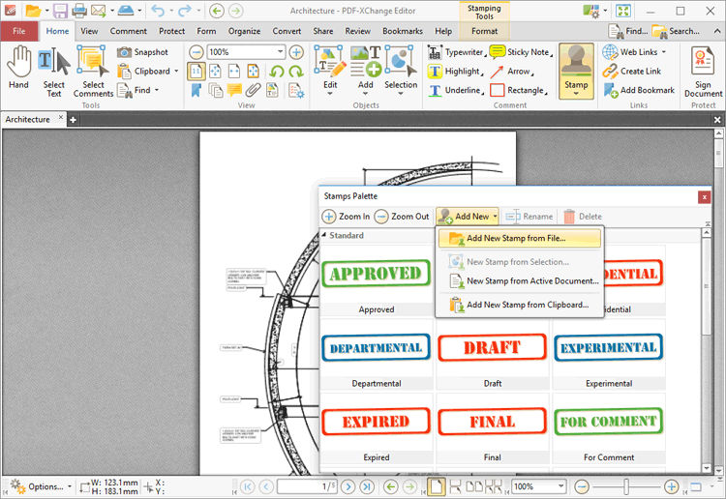
Task: Choose the Arrow comment tool
Action: point(512,72)
